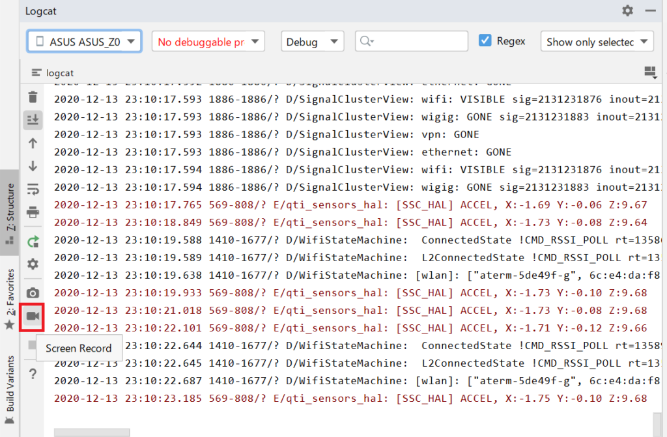Click the layout restore icon at right of logcat tab
The image size is (667, 437).
(650, 72)
